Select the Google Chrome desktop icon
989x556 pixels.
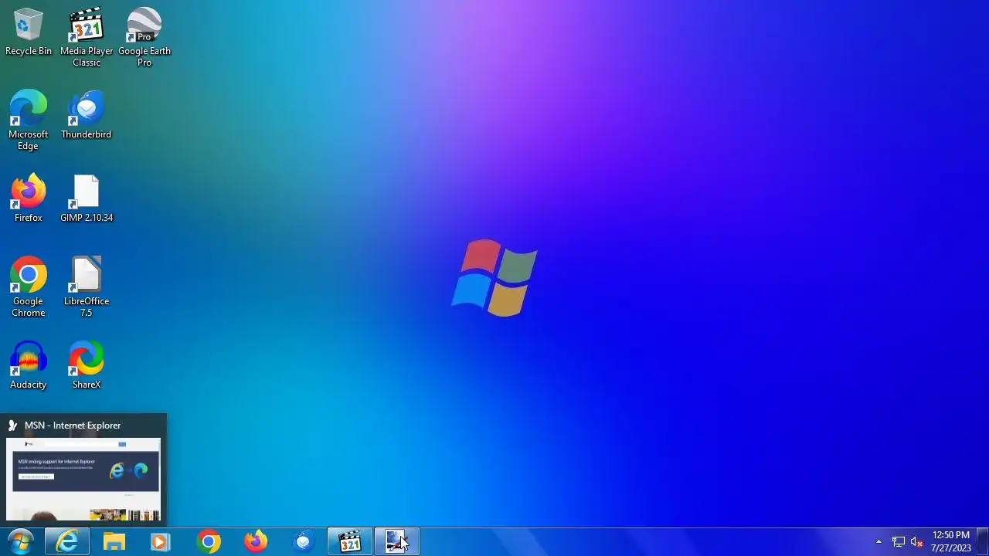tap(29, 287)
